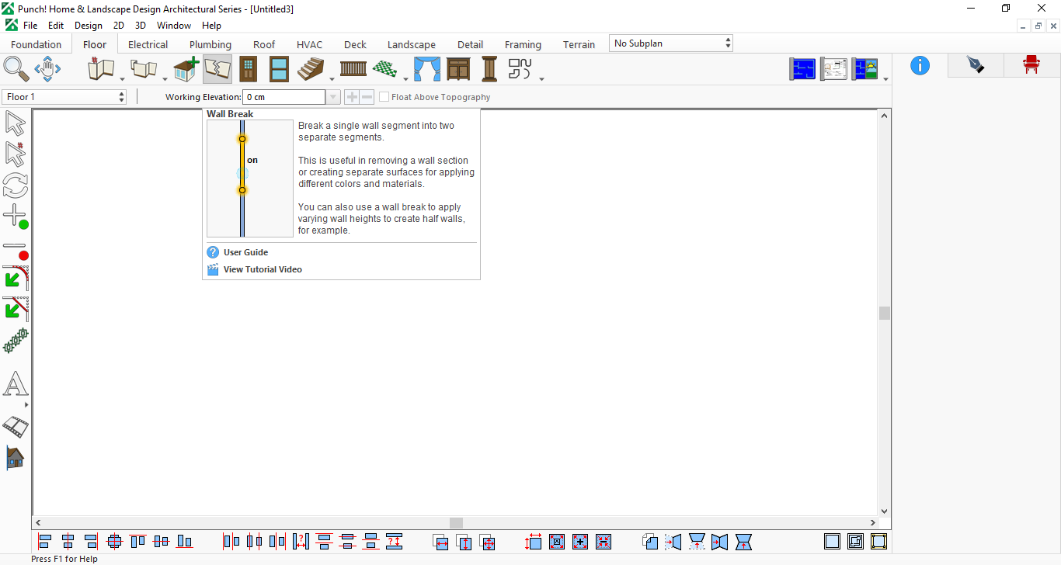The height and width of the screenshot is (565, 1061).
Task: Switch to the Landscape tab
Action: coord(412,44)
